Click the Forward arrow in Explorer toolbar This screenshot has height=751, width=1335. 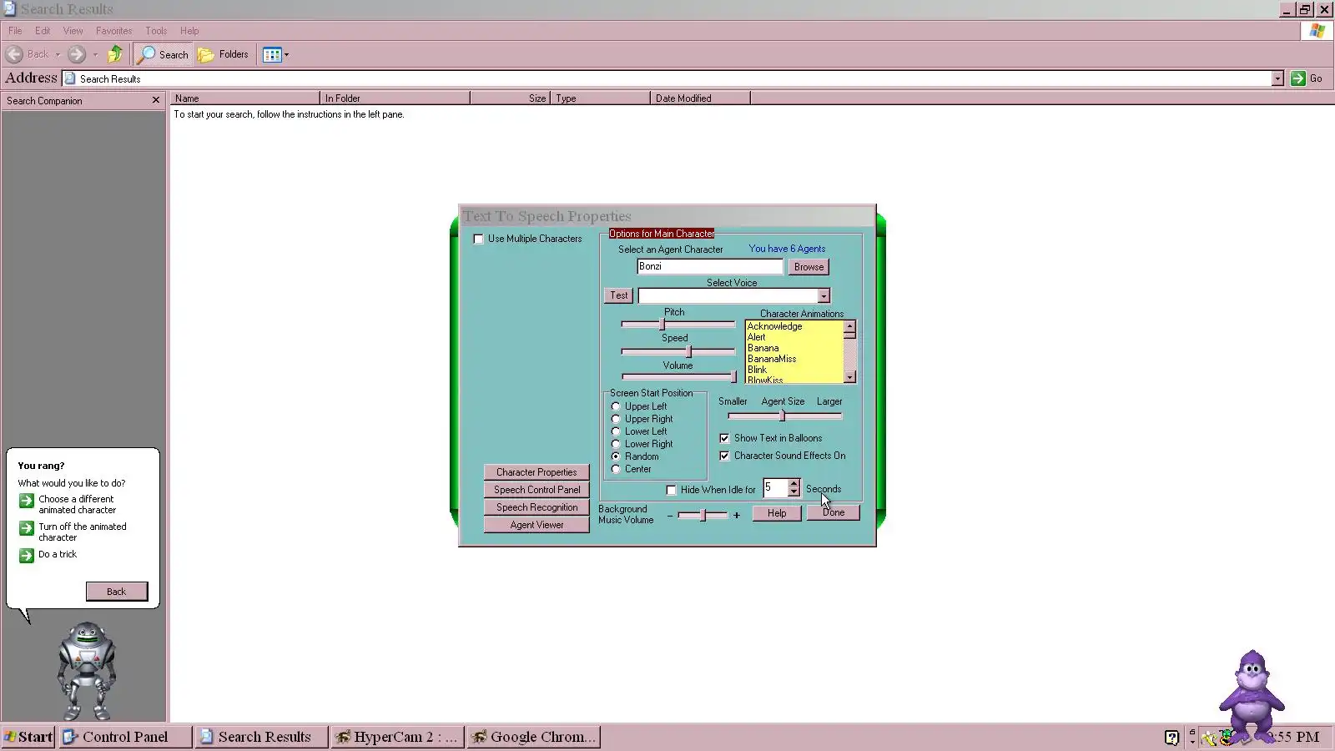coord(77,54)
